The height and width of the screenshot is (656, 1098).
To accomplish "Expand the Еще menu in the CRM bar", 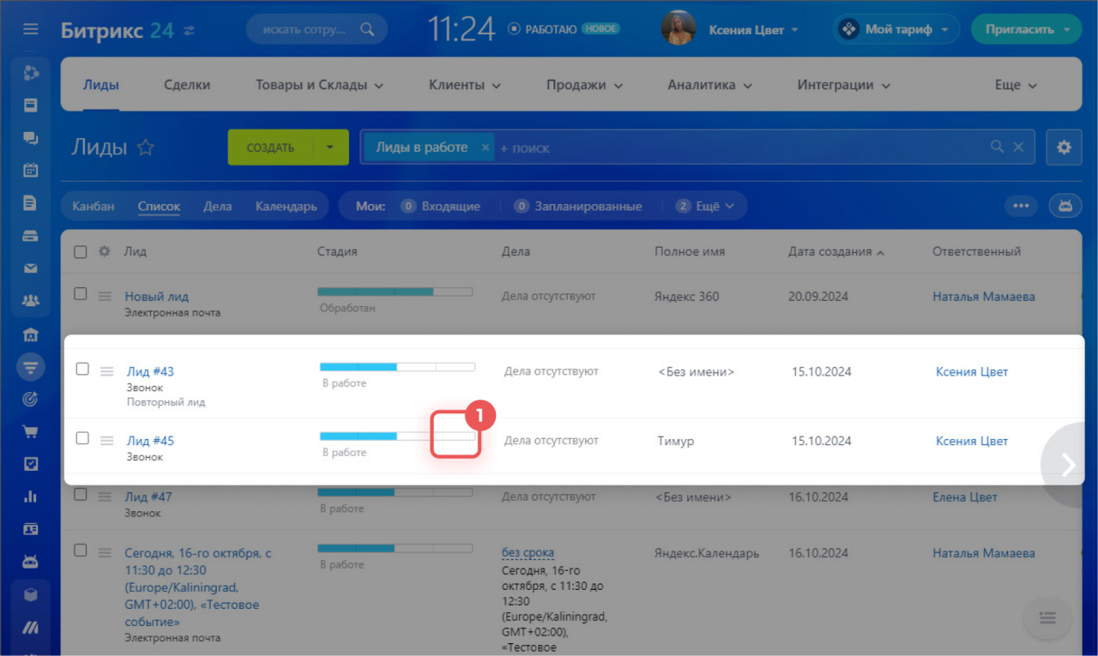I will 1016,85.
